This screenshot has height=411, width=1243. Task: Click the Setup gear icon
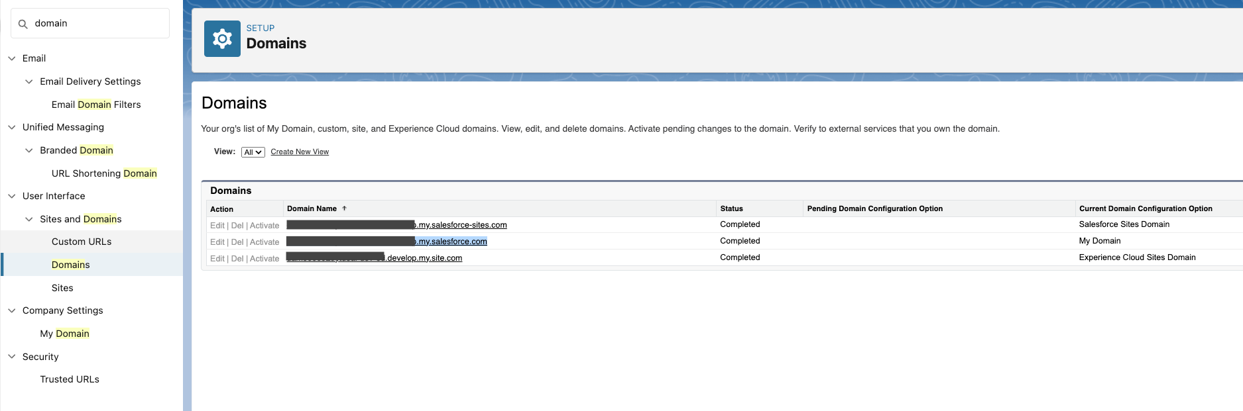[x=222, y=38]
